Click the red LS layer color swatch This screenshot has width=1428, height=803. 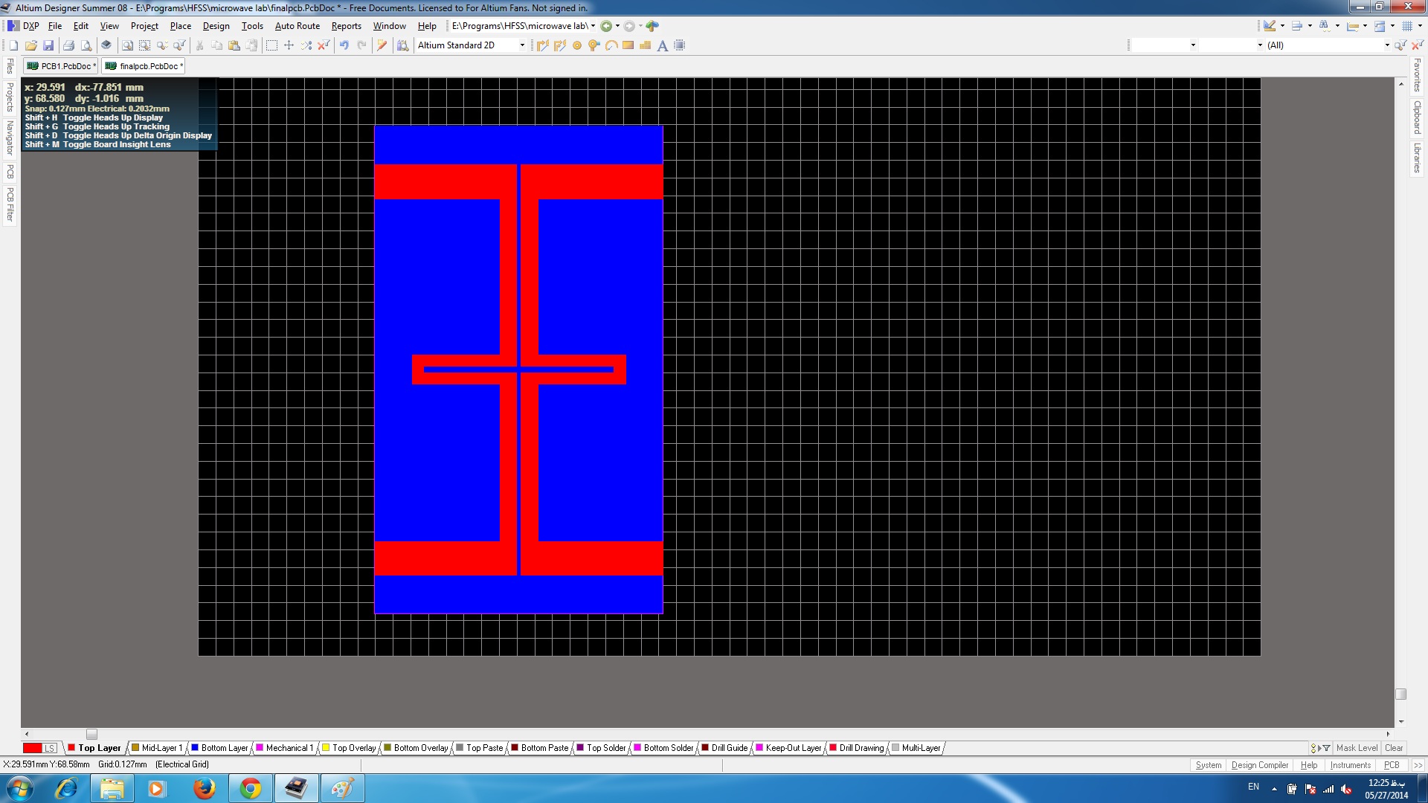[33, 748]
